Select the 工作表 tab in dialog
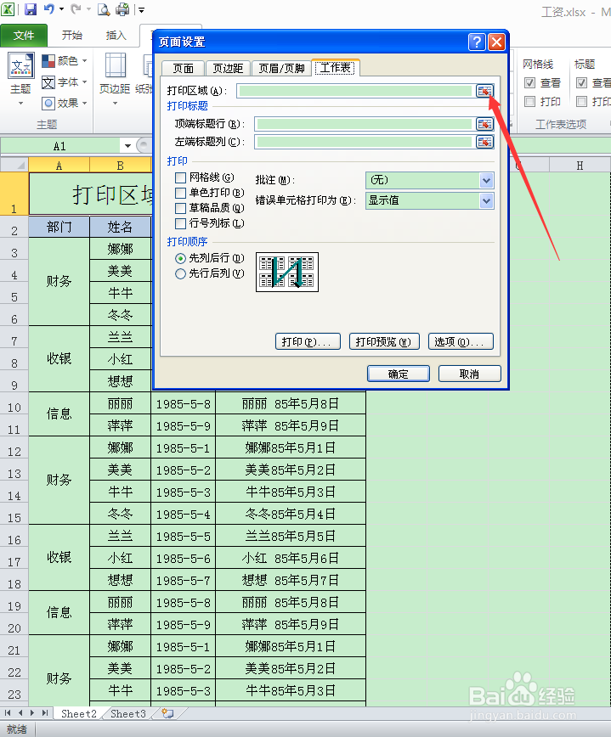This screenshot has width=611, height=737. pyautogui.click(x=336, y=68)
